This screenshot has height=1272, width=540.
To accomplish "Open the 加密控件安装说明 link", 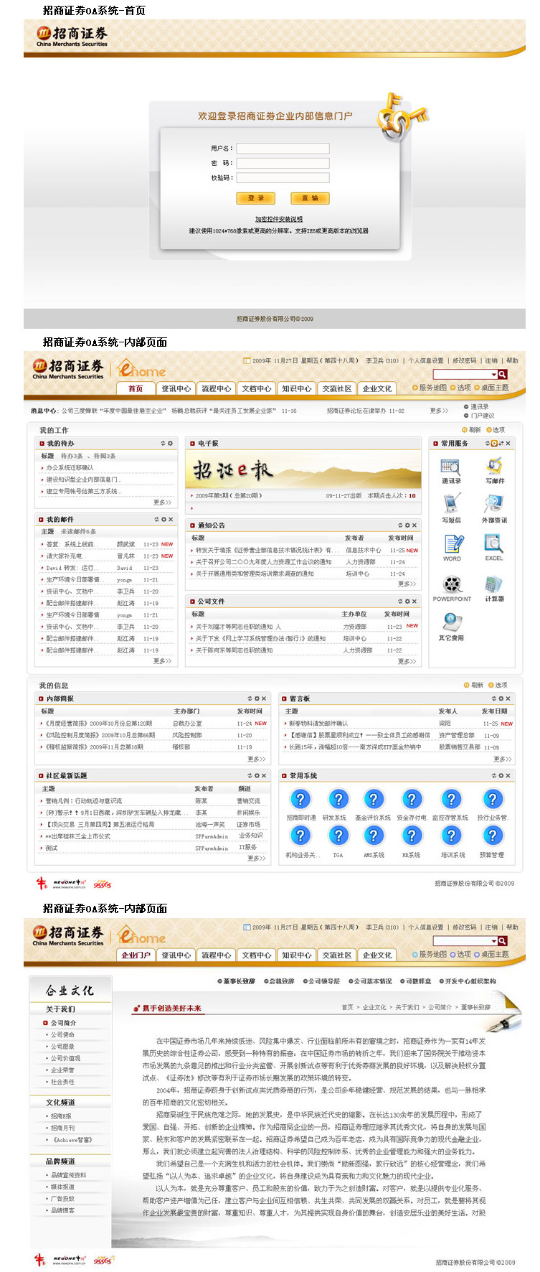I will [x=279, y=219].
